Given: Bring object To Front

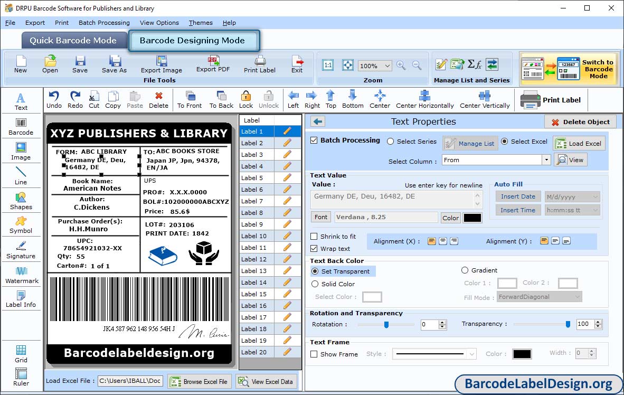Looking at the screenshot, I should pos(190,100).
